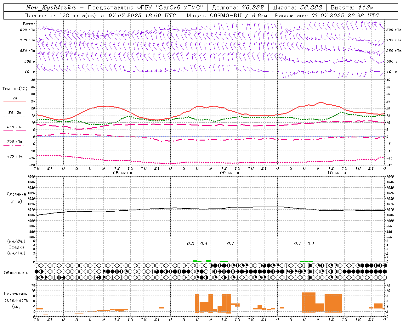
Task: Click the (км) unit label for convective cloud
Action: 16,306
